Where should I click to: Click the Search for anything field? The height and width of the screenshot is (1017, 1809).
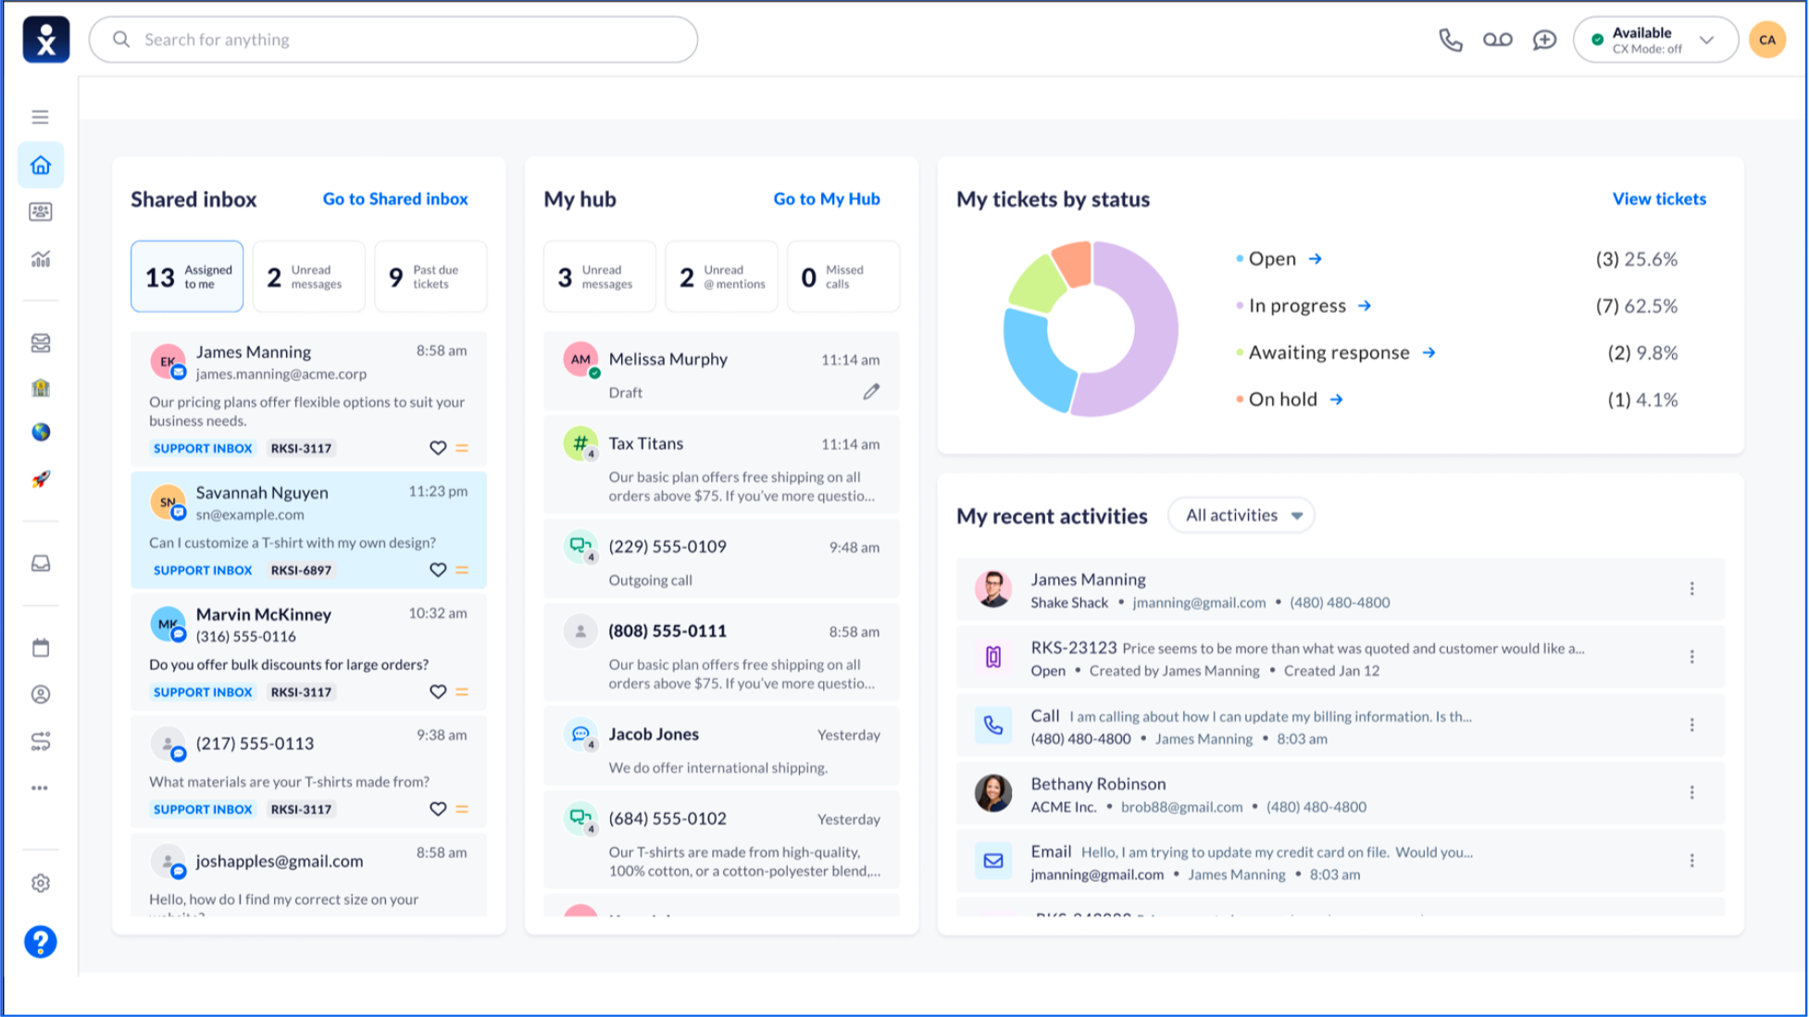pos(393,39)
